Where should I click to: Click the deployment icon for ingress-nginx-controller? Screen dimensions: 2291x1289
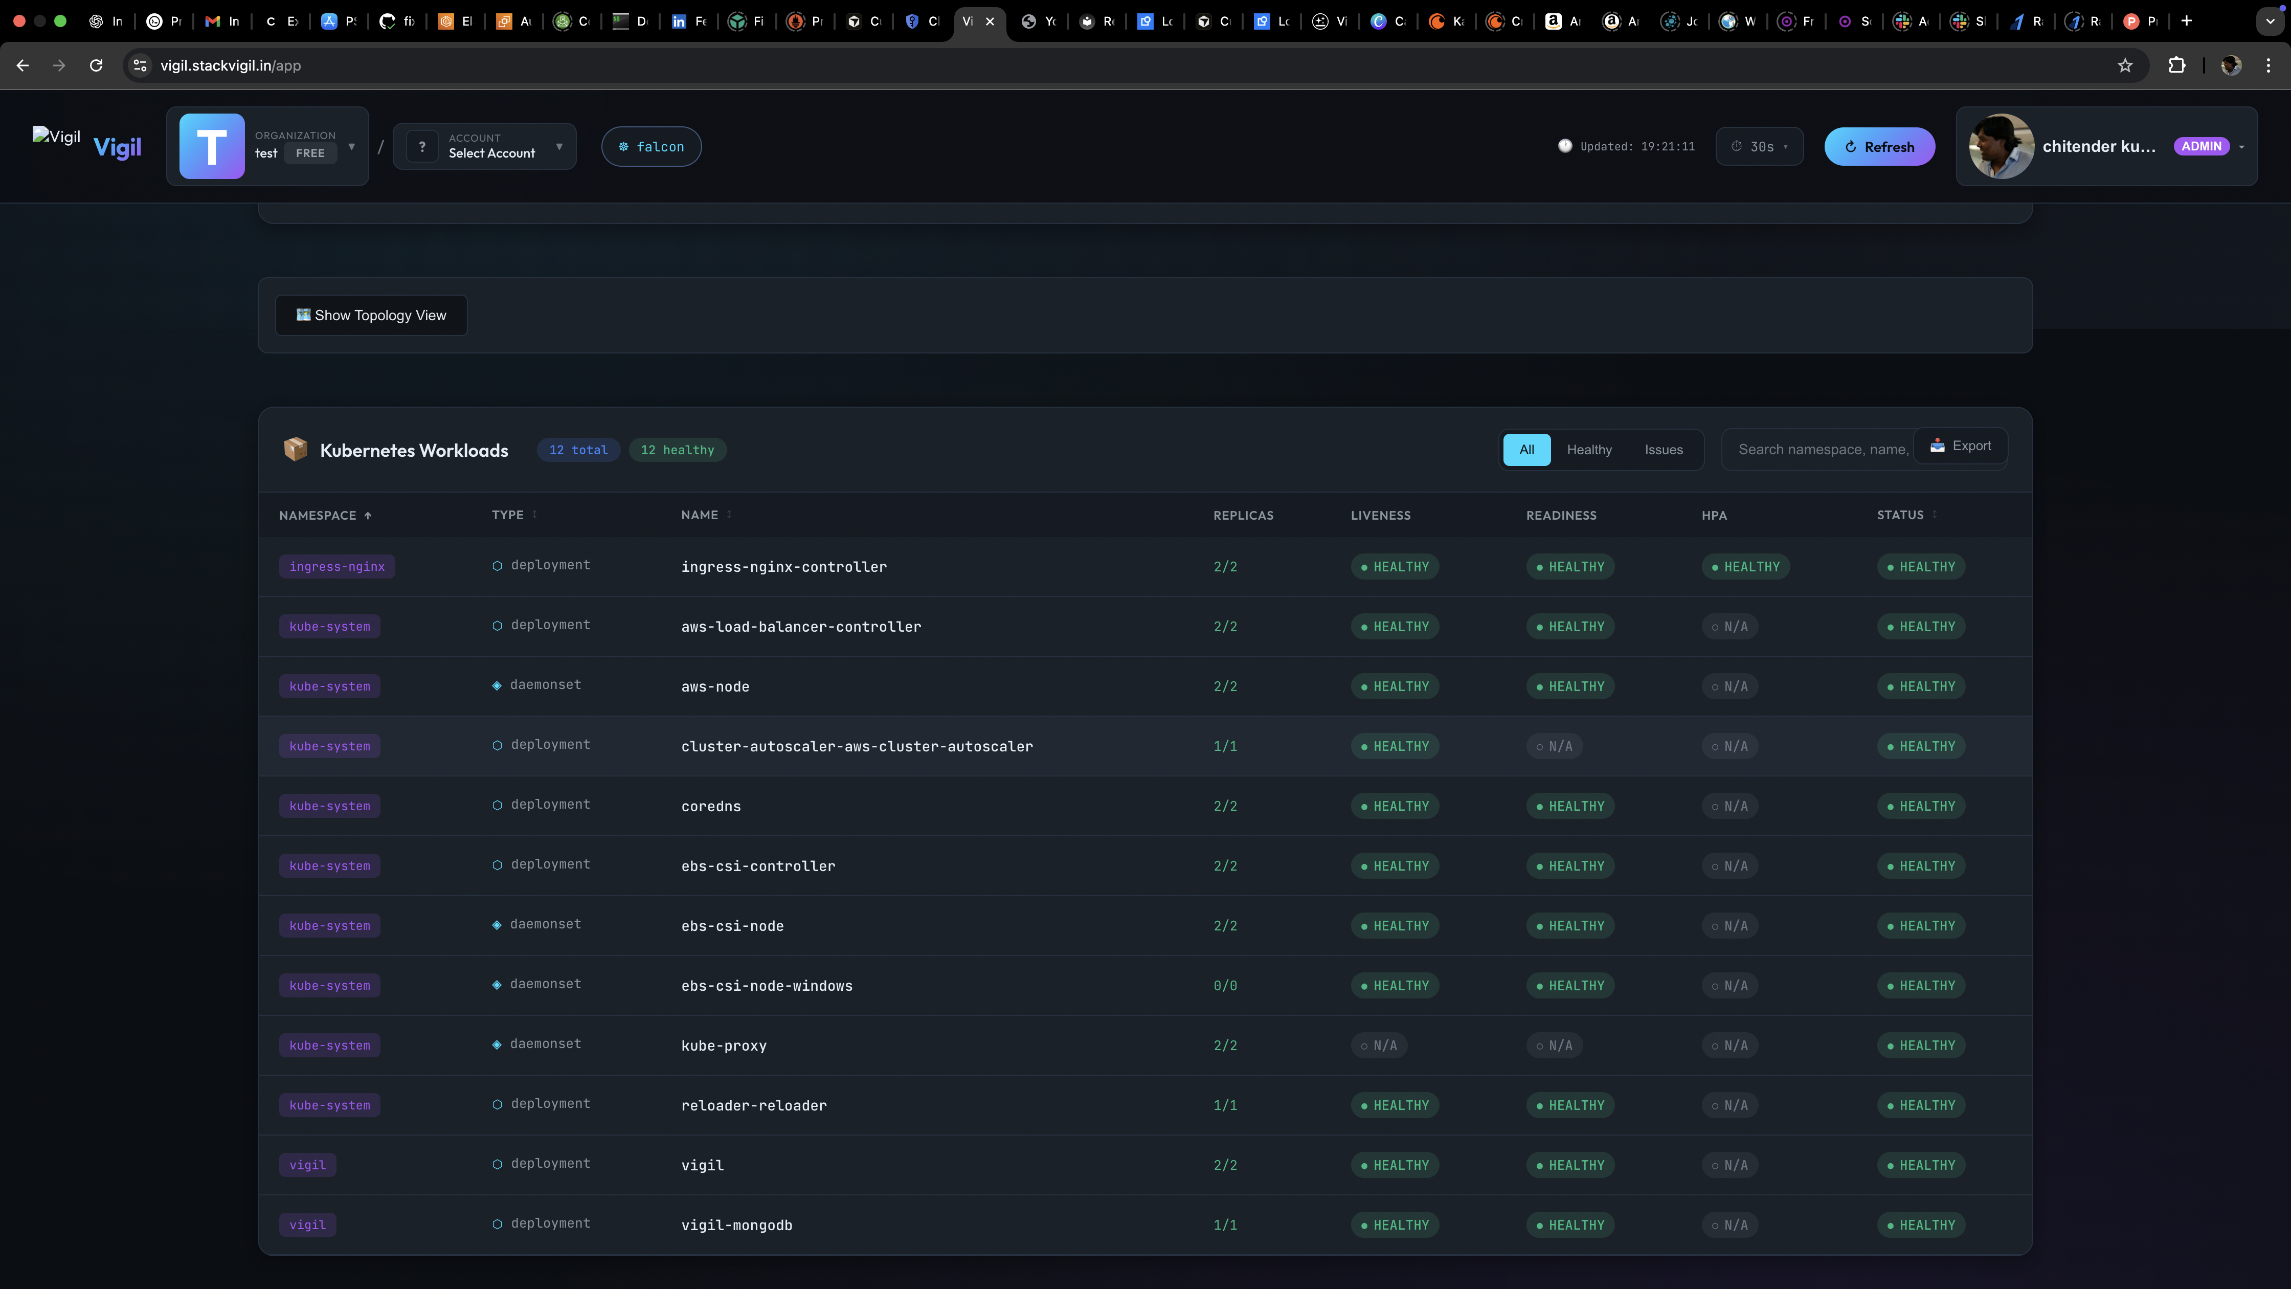tap(497, 566)
